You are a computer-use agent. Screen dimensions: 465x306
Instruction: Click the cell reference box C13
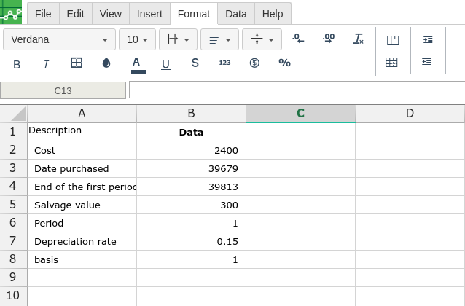63,90
